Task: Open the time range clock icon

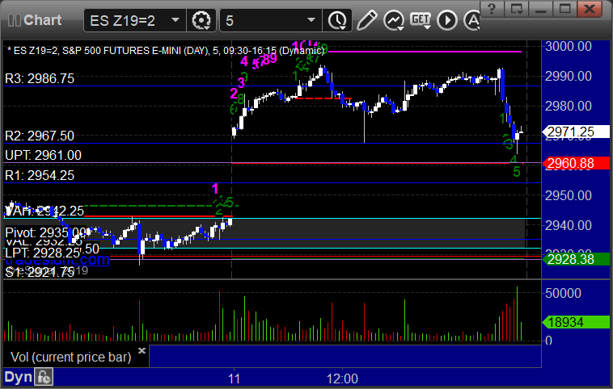Action: click(337, 20)
